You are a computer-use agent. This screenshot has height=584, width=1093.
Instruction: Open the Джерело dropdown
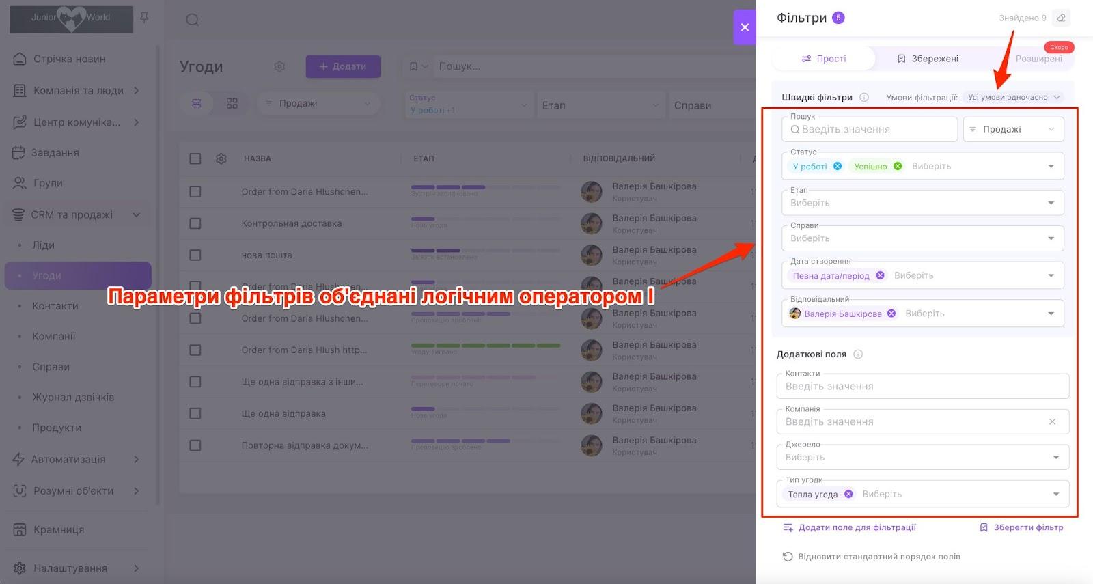tap(922, 457)
